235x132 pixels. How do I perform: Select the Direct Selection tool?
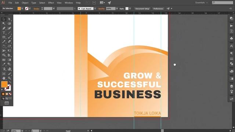click(x=10, y=19)
